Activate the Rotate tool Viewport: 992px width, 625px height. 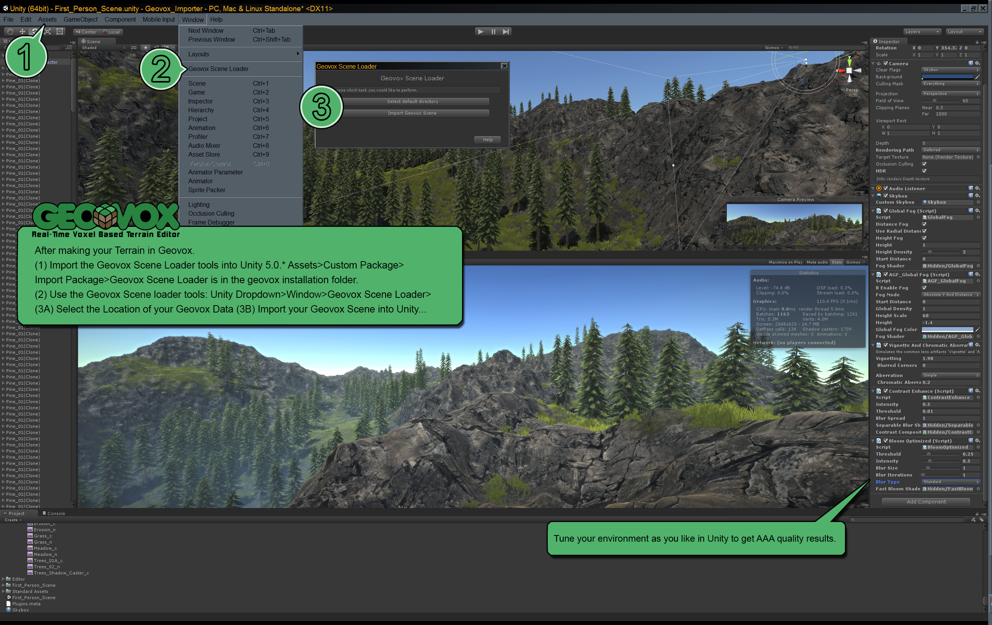pos(34,31)
